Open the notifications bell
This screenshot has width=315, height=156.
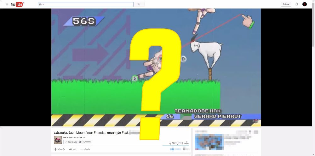point(296,4)
